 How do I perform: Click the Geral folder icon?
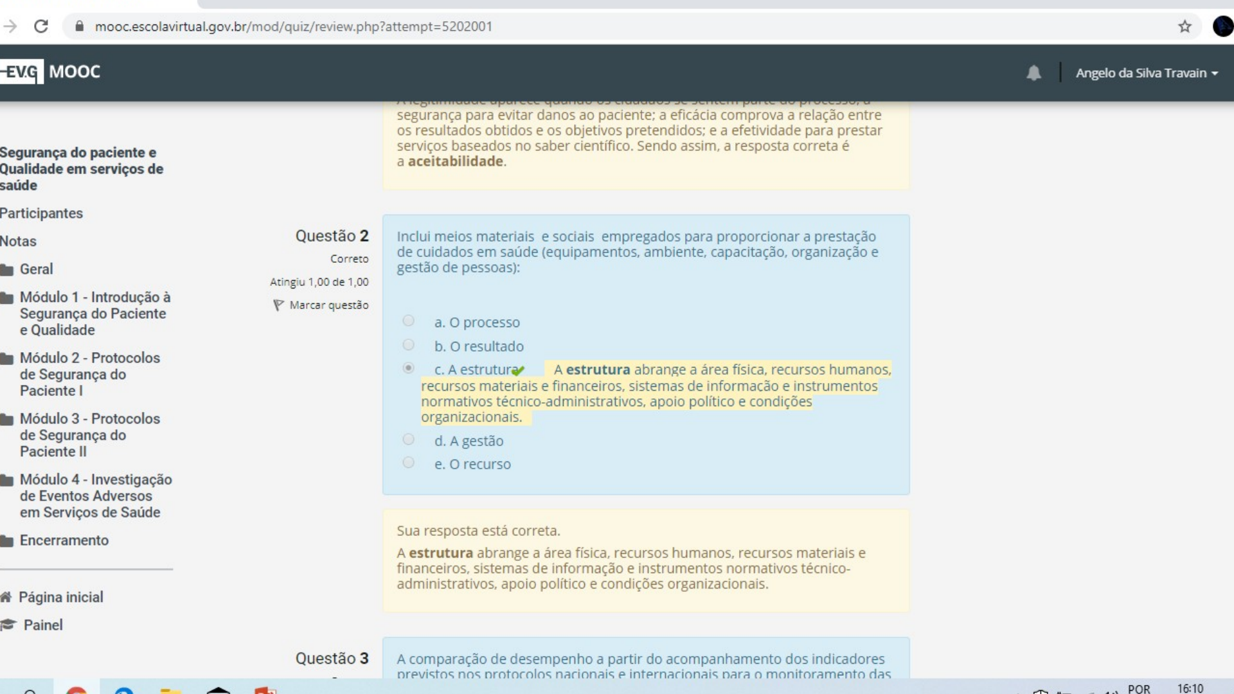coord(7,270)
